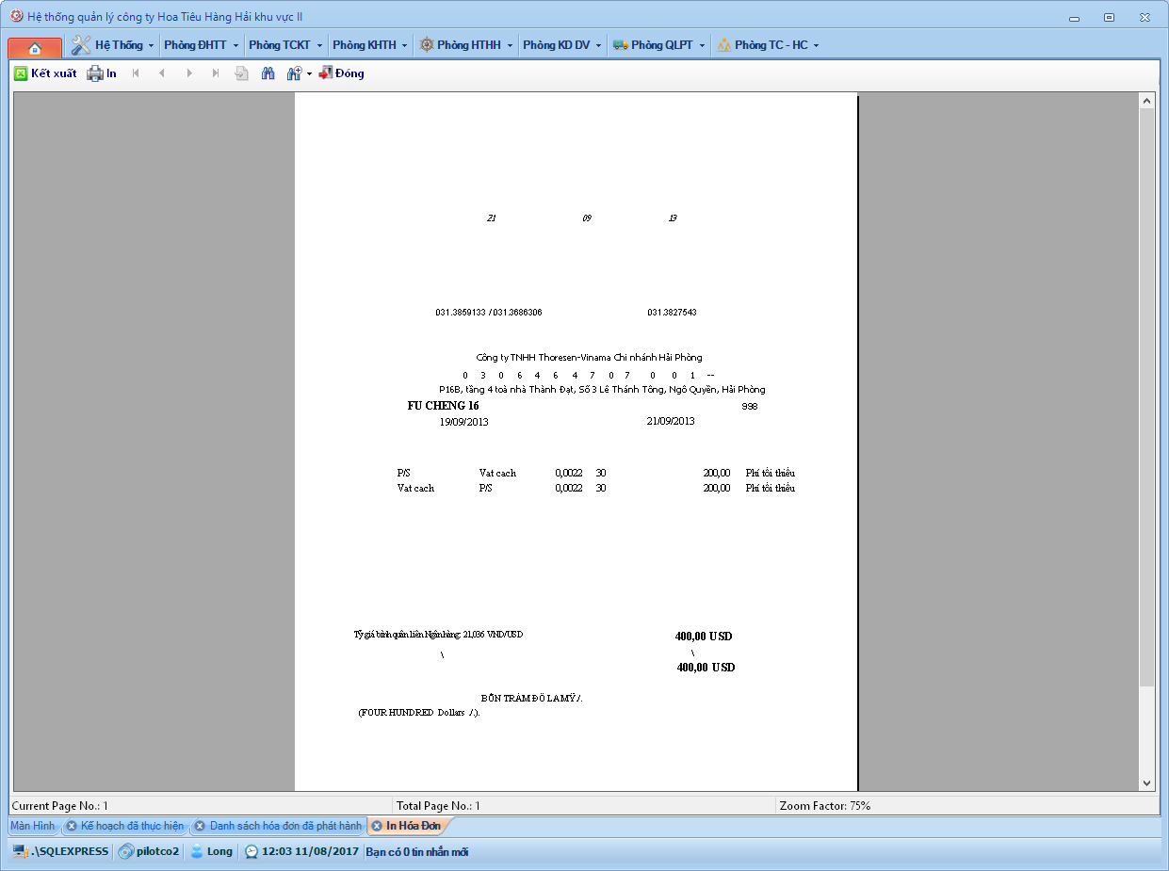The image size is (1169, 871).
Task: Click the printer In icon
Action: click(95, 73)
